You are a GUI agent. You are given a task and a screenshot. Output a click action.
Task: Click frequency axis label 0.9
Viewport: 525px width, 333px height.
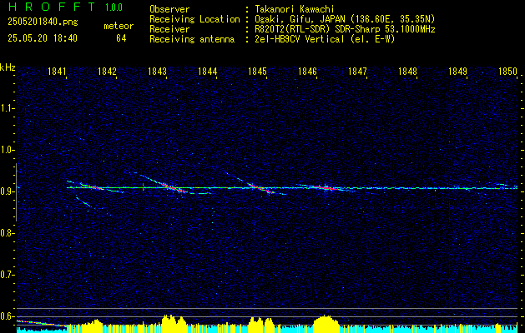click(7, 191)
